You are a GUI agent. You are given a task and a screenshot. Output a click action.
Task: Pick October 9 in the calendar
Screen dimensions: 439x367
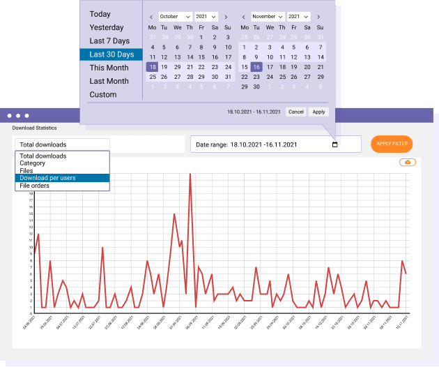215,47
